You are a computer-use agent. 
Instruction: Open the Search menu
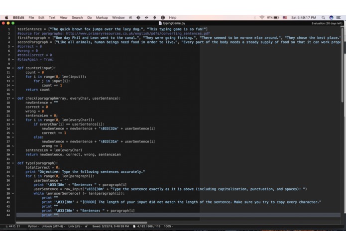pos(77,17)
